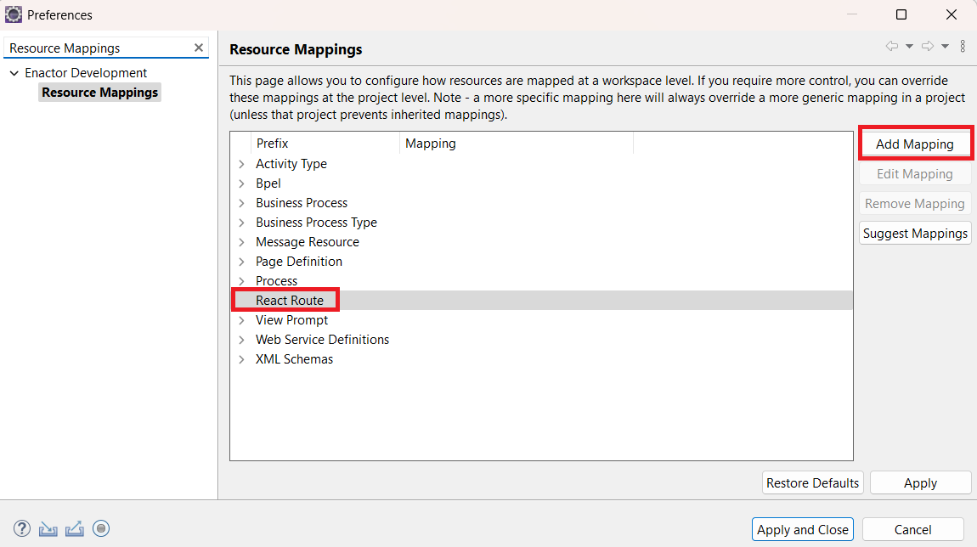Expand the Page Definition row
This screenshot has height=547, width=977.
coord(242,262)
